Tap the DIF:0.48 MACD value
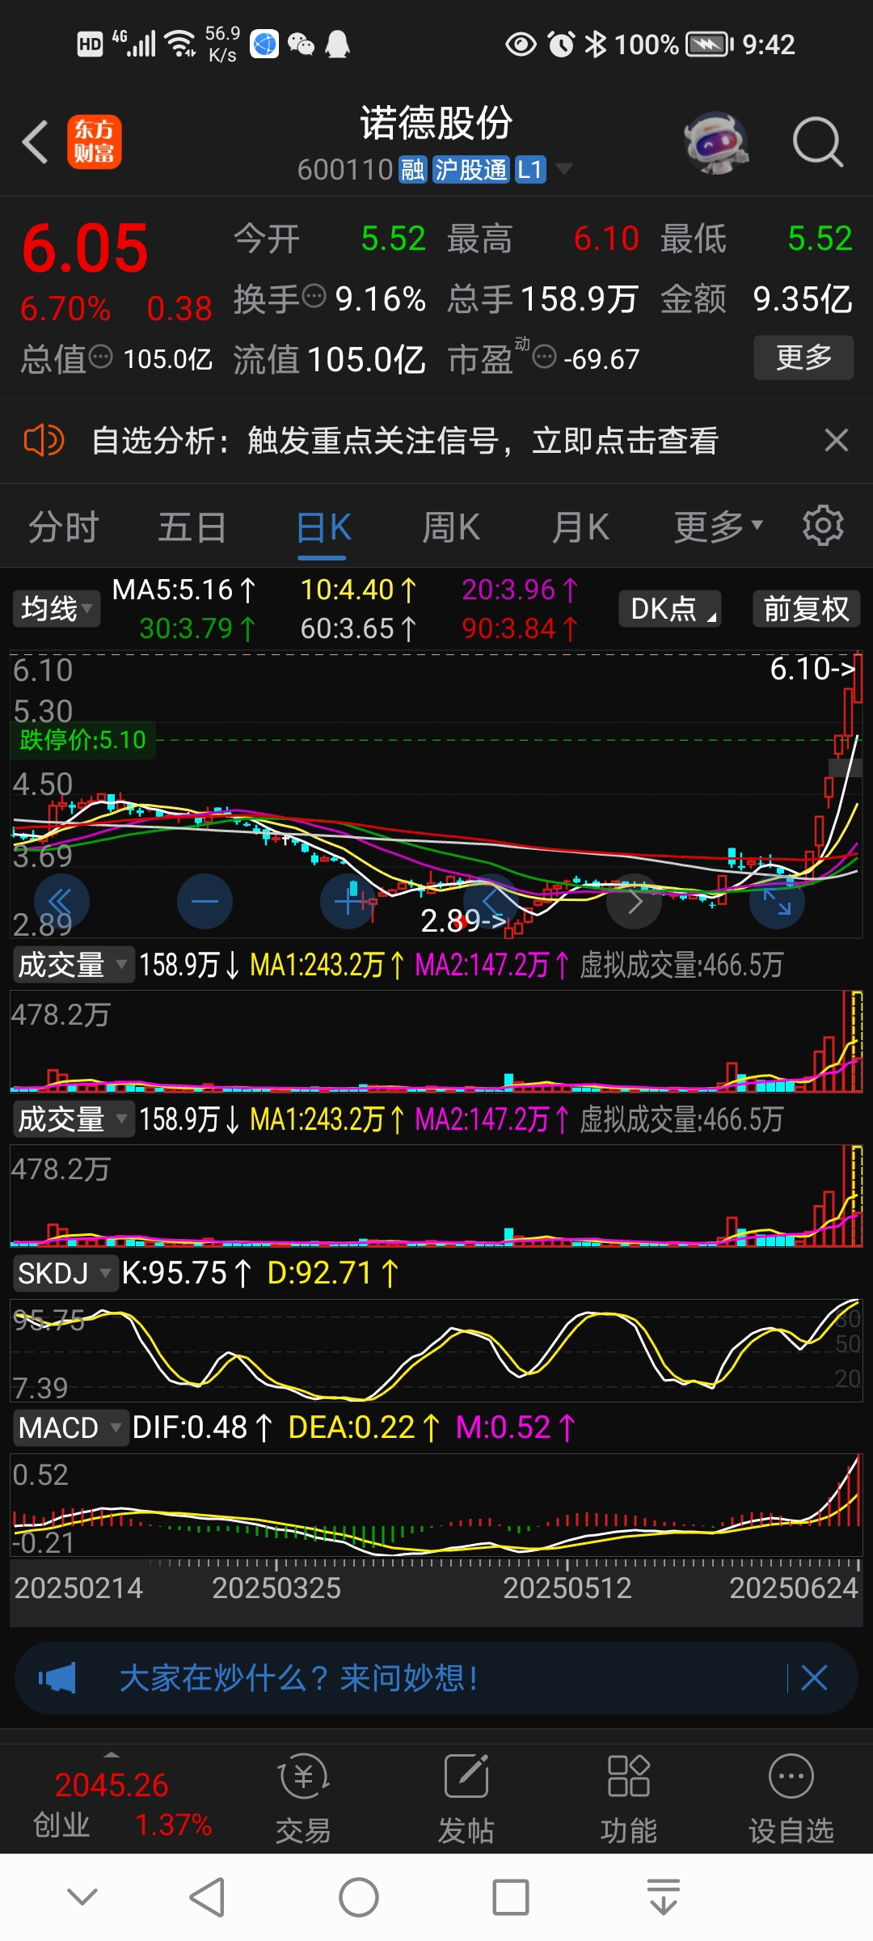 click(x=203, y=1427)
